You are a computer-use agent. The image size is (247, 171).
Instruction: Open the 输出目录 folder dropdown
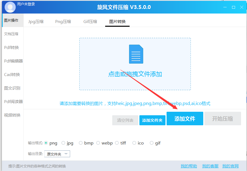pyautogui.click(x=57, y=153)
